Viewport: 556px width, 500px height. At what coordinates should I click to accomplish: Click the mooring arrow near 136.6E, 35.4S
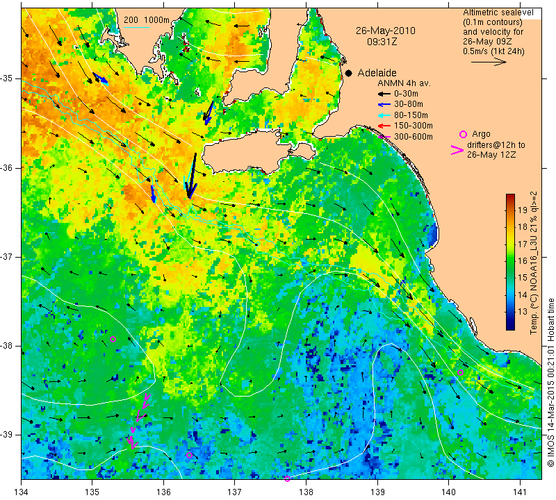[208, 113]
